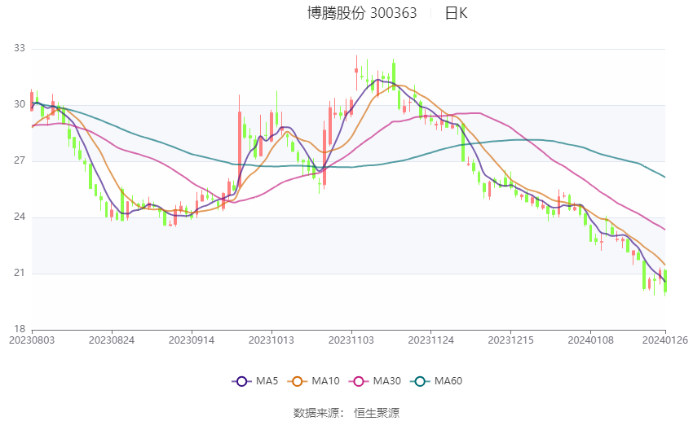The height and width of the screenshot is (421, 693).
Task: Toggle the MA10 legend series
Action: 313,381
